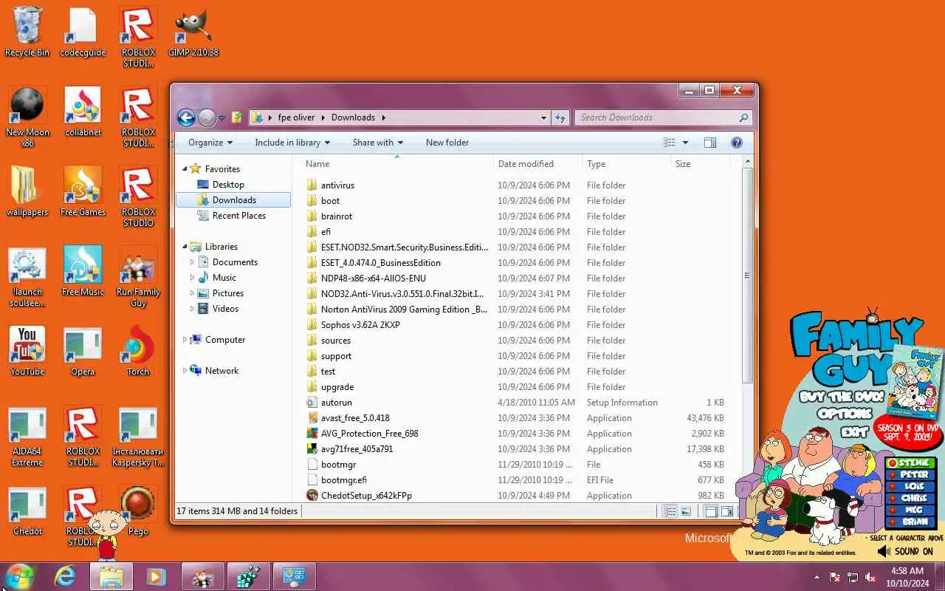
Task: Click the Windows Start orb
Action: [20, 576]
